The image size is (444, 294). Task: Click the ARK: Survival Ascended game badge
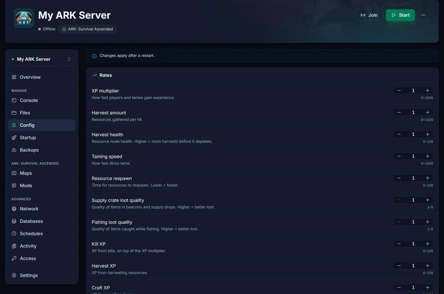[x=87, y=29]
